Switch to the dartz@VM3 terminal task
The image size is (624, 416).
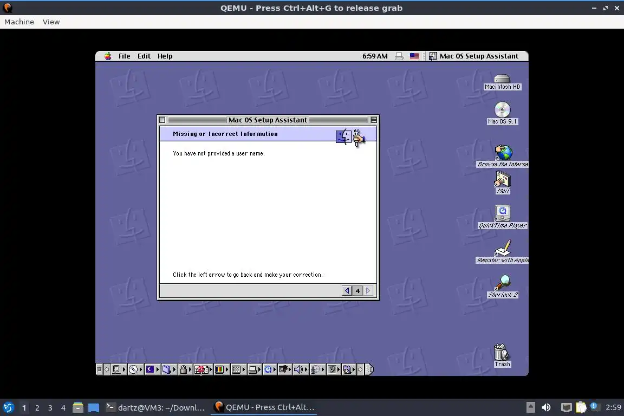click(155, 407)
